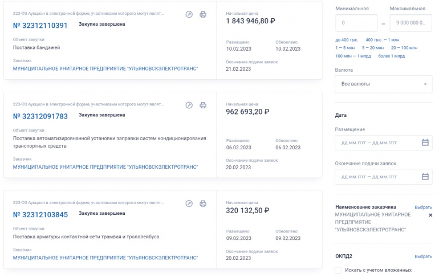This screenshot has height=277, width=439.
Task: Open procurement № 32312103845 link
Action: pos(40,215)
